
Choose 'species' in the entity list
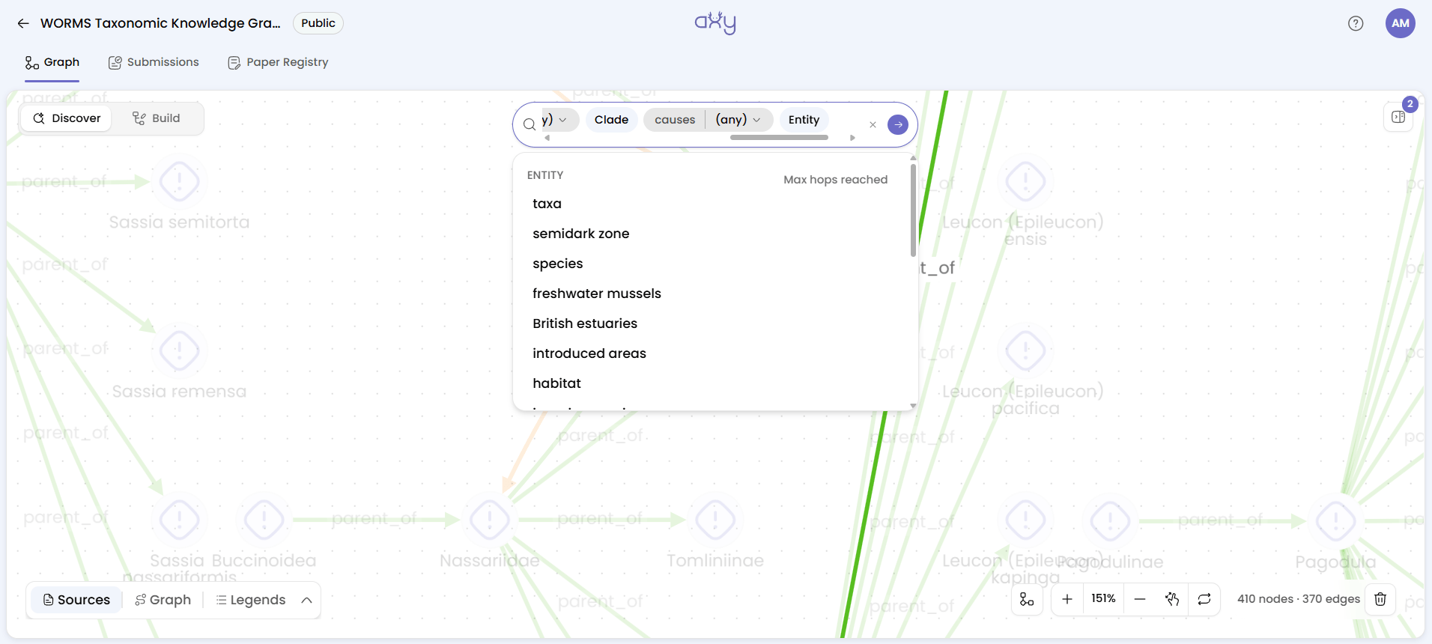(712, 264)
